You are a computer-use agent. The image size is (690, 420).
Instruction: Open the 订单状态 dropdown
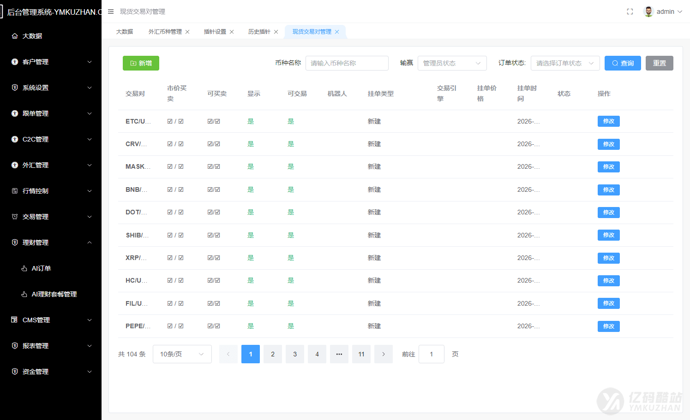tap(565, 63)
